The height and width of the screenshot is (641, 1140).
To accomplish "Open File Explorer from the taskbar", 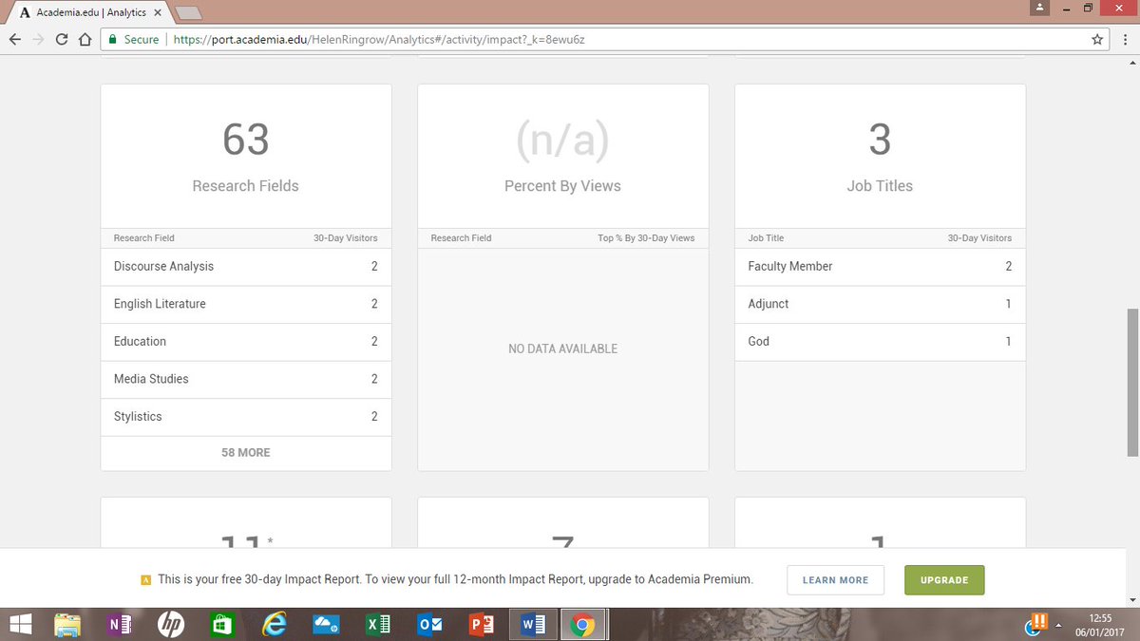I will pyautogui.click(x=67, y=624).
